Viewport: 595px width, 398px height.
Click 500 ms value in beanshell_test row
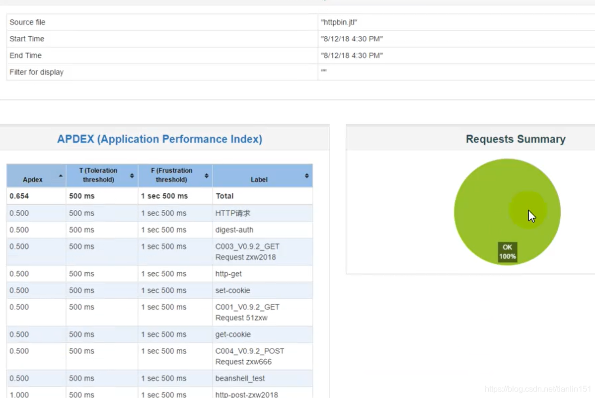point(81,378)
